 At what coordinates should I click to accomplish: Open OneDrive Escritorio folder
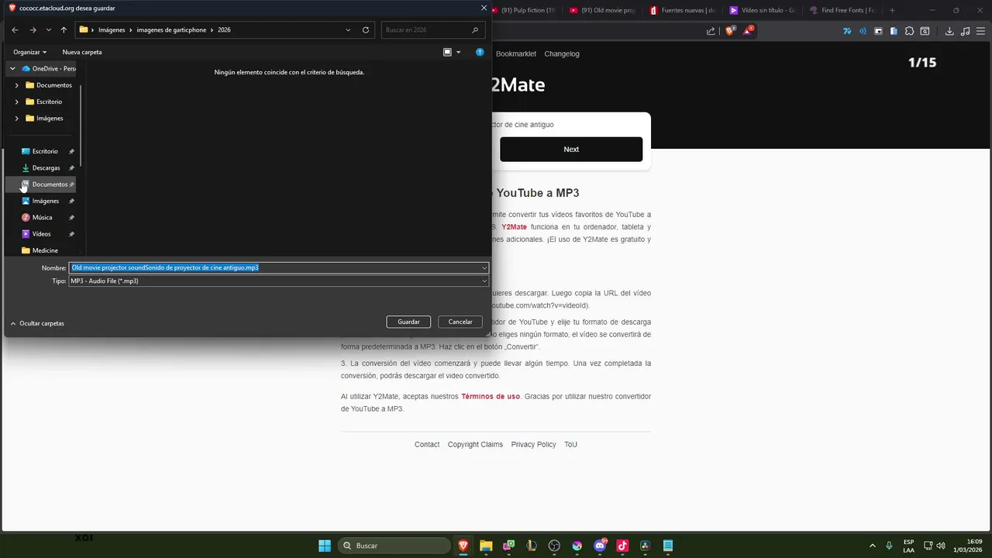[43, 102]
